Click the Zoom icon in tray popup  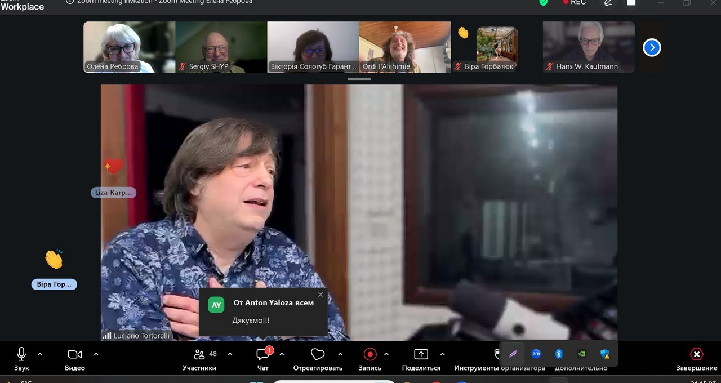coord(536,354)
